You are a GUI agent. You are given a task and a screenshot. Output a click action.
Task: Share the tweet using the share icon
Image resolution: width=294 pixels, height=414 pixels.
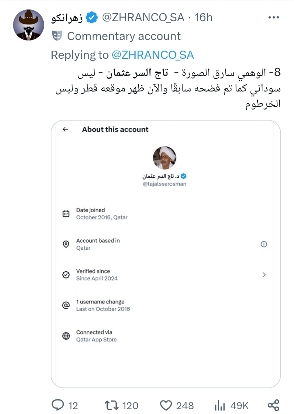273,405
